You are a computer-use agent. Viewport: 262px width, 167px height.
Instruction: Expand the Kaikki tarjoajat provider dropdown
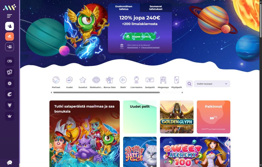pyautogui.click(x=212, y=84)
